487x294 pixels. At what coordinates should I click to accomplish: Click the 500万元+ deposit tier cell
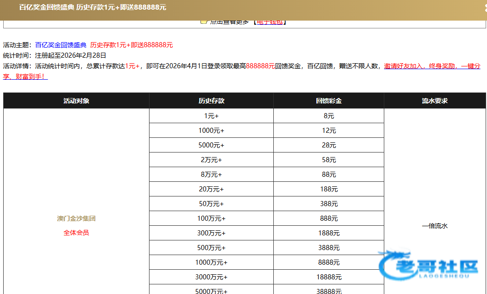[x=211, y=248]
